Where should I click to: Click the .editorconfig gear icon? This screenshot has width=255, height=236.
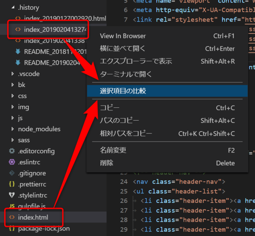(12, 151)
